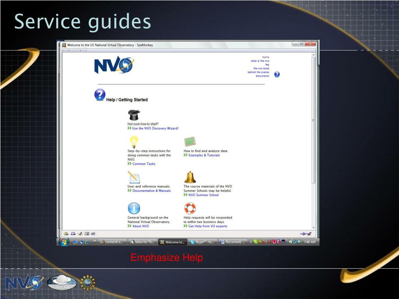The image size is (399, 299).
Task: Toggle the online/offline connection icon
Action: pyautogui.click(x=303, y=234)
